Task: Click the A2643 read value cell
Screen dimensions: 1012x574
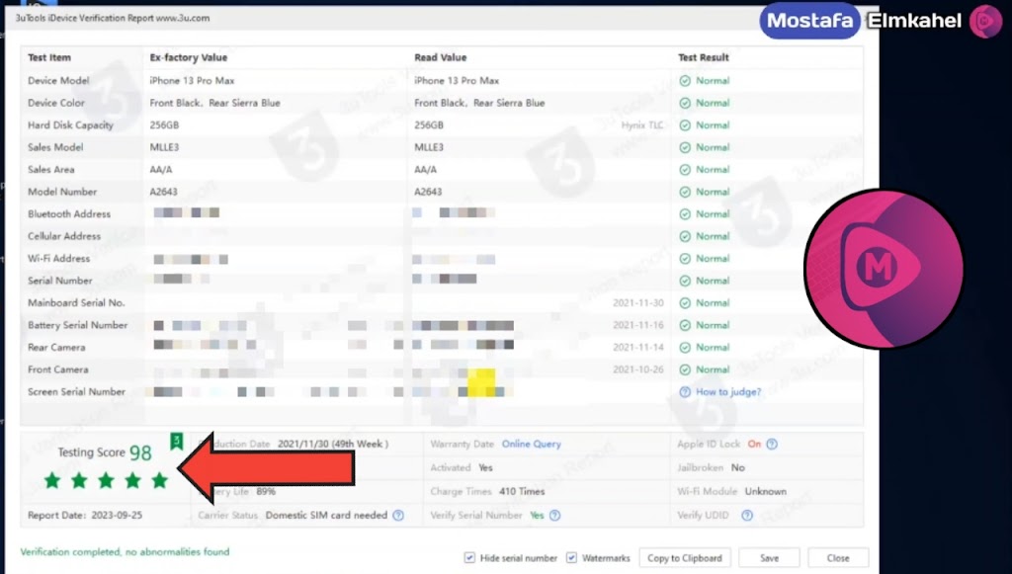Action: [x=428, y=193]
